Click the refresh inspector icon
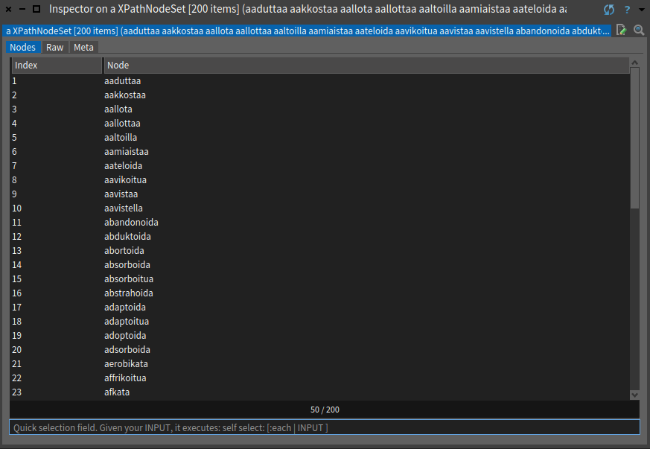This screenshot has width=650, height=449. click(609, 10)
